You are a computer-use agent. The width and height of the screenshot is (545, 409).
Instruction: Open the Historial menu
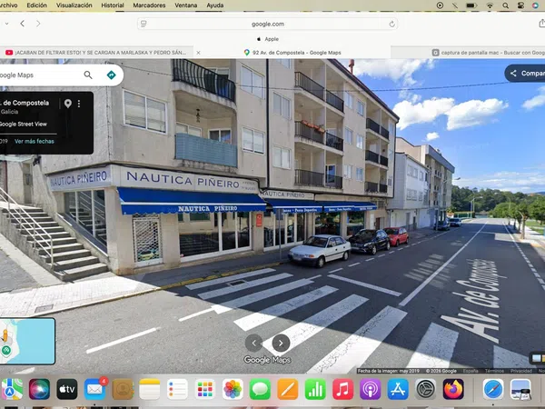tap(113, 5)
